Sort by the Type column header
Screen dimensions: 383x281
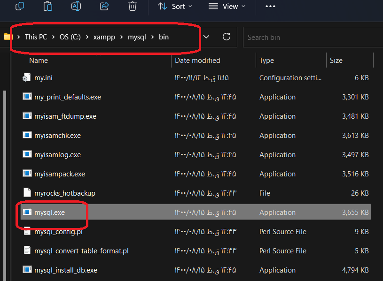click(x=266, y=61)
